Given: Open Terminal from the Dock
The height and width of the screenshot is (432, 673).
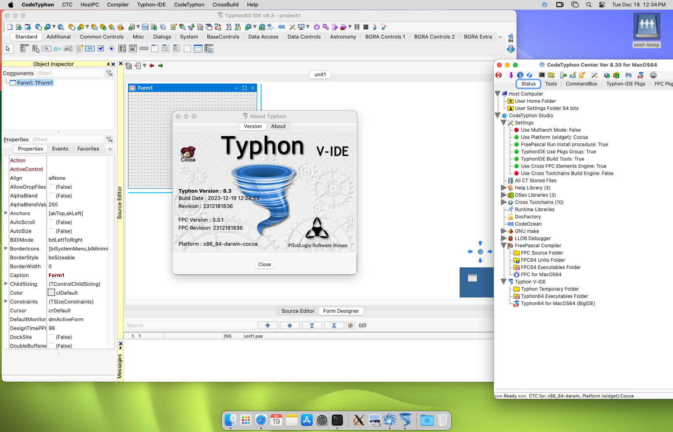Looking at the screenshot, I should (338, 420).
